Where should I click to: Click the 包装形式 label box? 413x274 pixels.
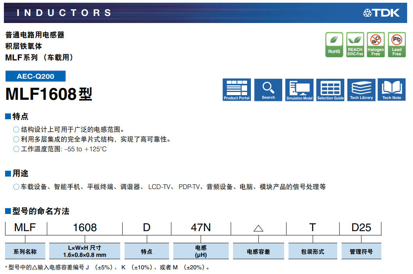pos(313,251)
